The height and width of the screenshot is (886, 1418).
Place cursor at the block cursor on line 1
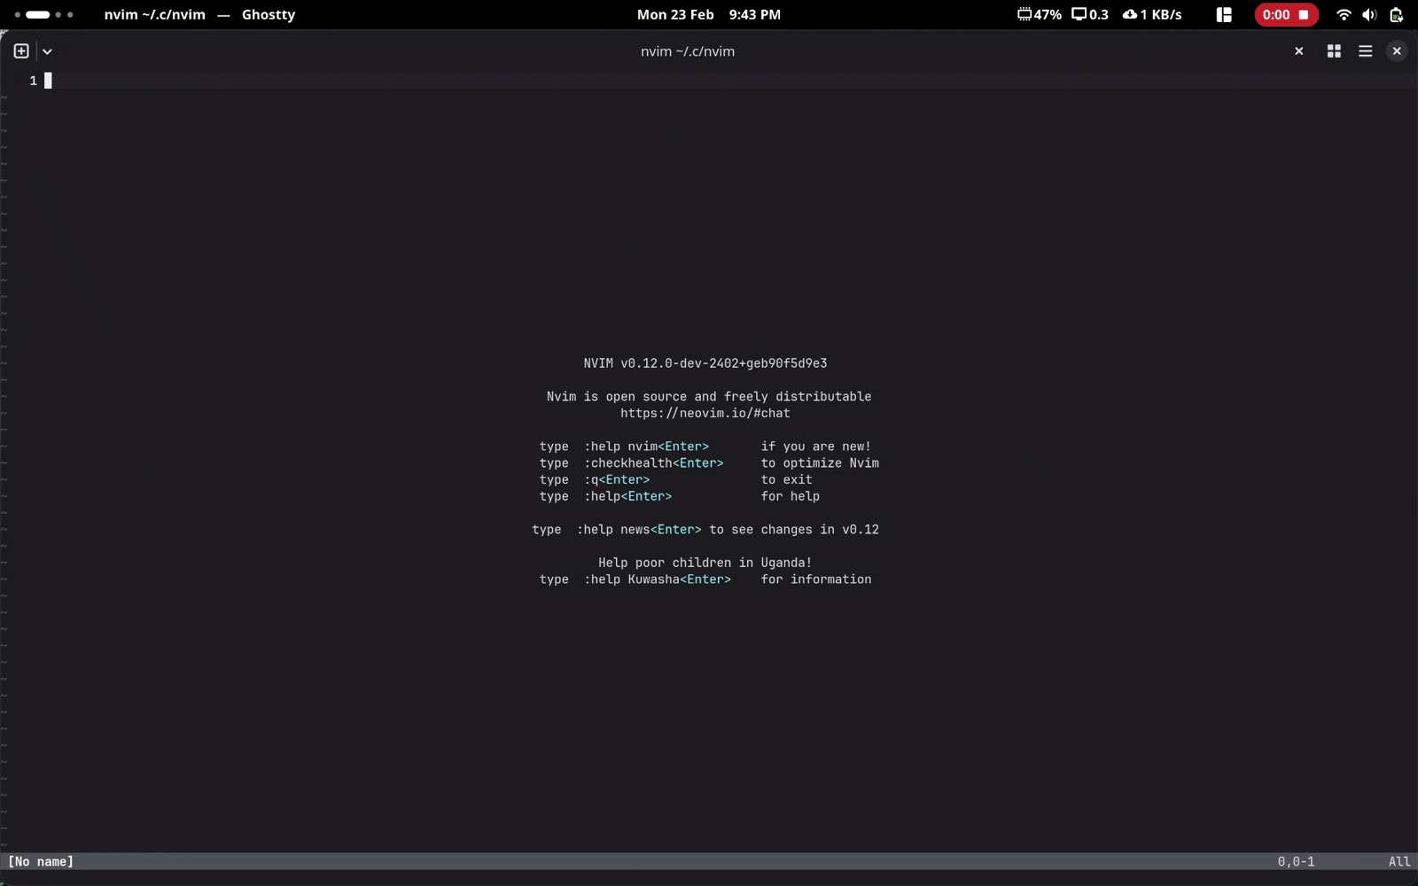click(x=48, y=81)
